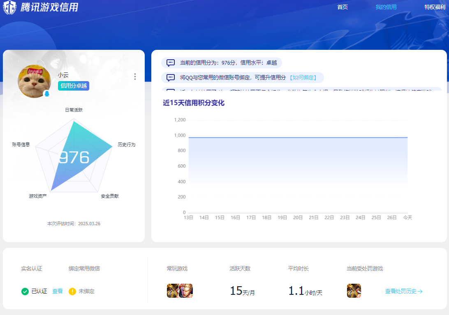Click the 安全贡献 radar label

click(x=110, y=196)
